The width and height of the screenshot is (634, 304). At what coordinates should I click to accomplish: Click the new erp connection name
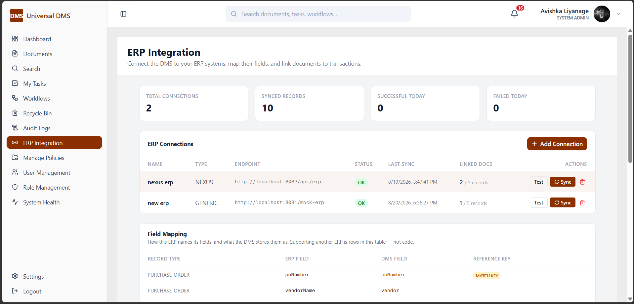coord(158,203)
